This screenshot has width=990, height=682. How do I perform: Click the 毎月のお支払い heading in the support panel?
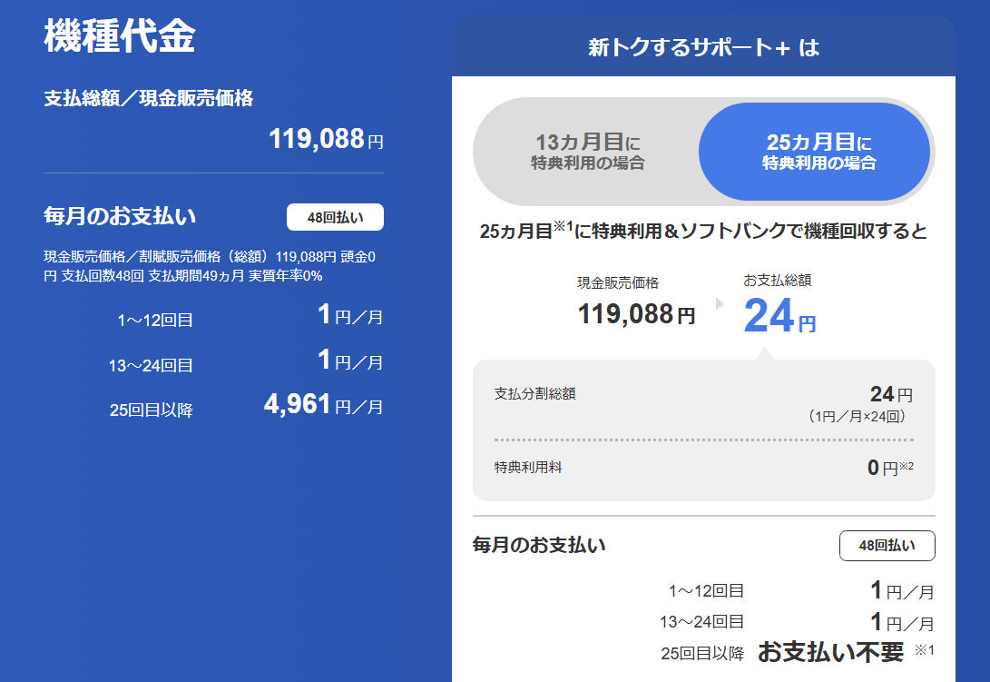tap(539, 545)
